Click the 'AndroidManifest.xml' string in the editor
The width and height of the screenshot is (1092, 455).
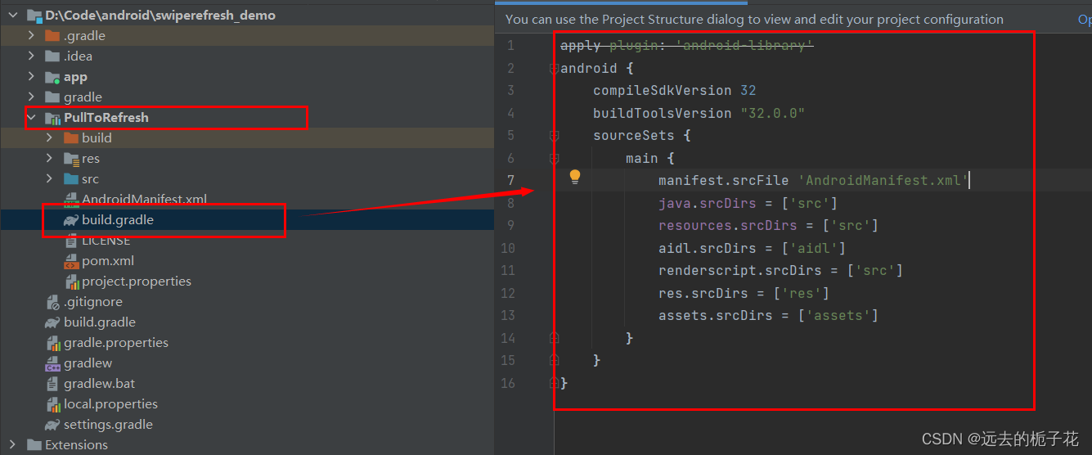click(883, 180)
